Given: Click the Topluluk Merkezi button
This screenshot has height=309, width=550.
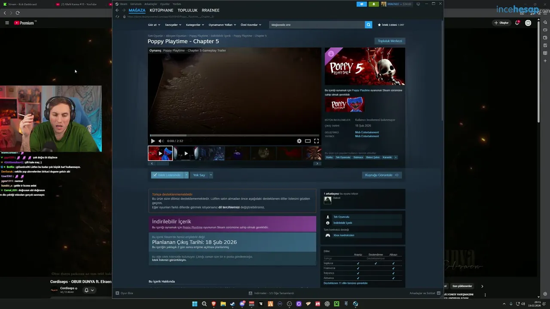Looking at the screenshot, I should click(390, 41).
